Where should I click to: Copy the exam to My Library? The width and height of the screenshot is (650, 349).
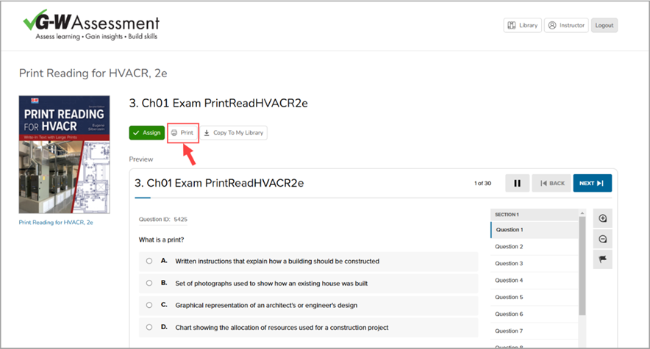tap(234, 133)
